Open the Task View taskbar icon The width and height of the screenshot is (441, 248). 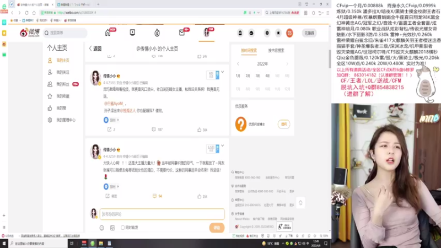point(72,244)
